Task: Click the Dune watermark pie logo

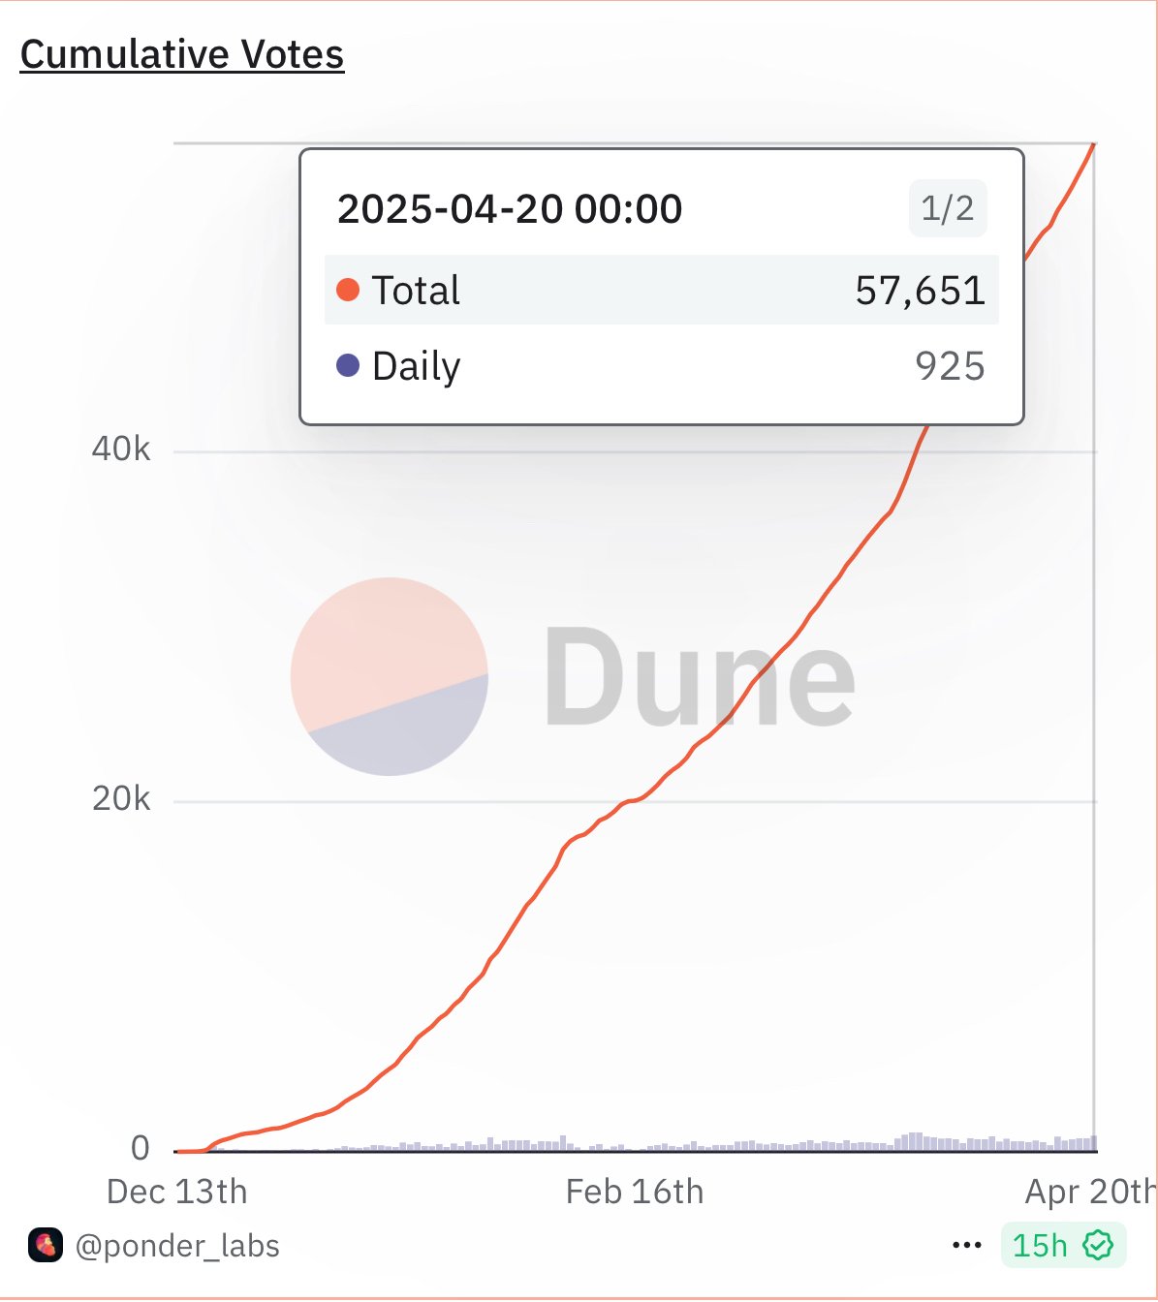Action: coord(390,676)
